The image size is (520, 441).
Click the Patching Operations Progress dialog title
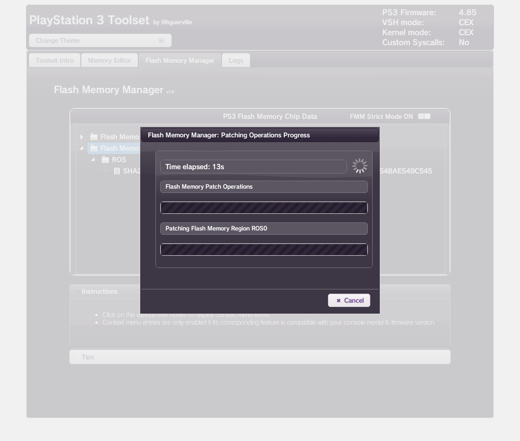point(229,135)
